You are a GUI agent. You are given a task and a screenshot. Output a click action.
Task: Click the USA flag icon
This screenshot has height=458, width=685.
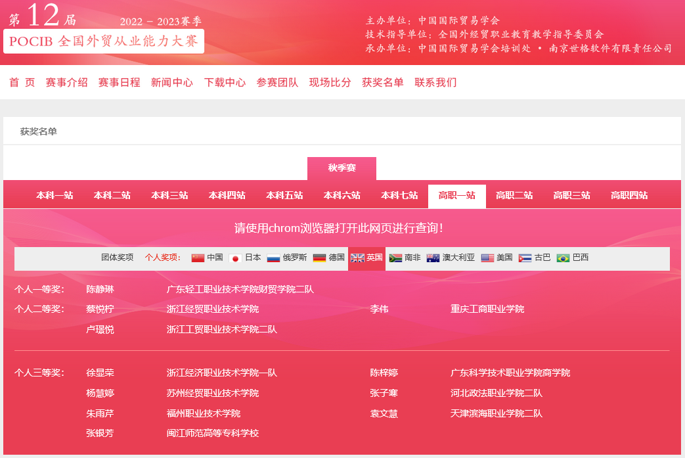pyautogui.click(x=487, y=258)
